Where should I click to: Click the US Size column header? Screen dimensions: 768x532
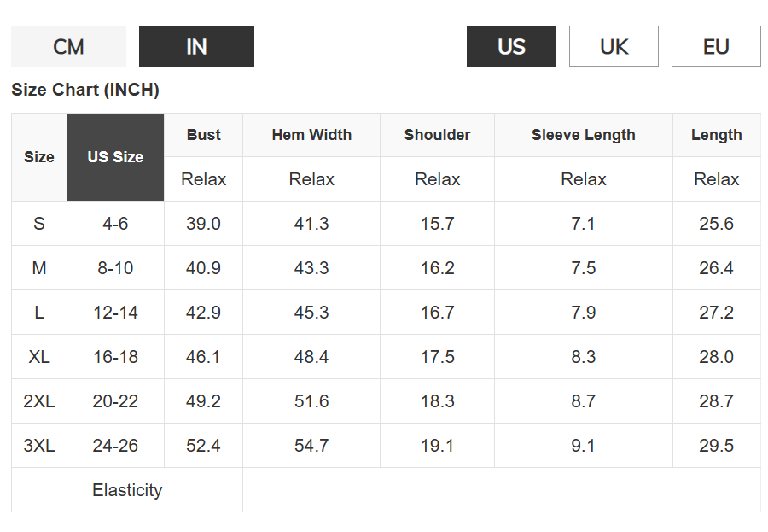pos(115,157)
